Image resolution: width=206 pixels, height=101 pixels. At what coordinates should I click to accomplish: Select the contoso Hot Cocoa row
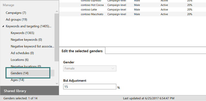tap(133, 5)
